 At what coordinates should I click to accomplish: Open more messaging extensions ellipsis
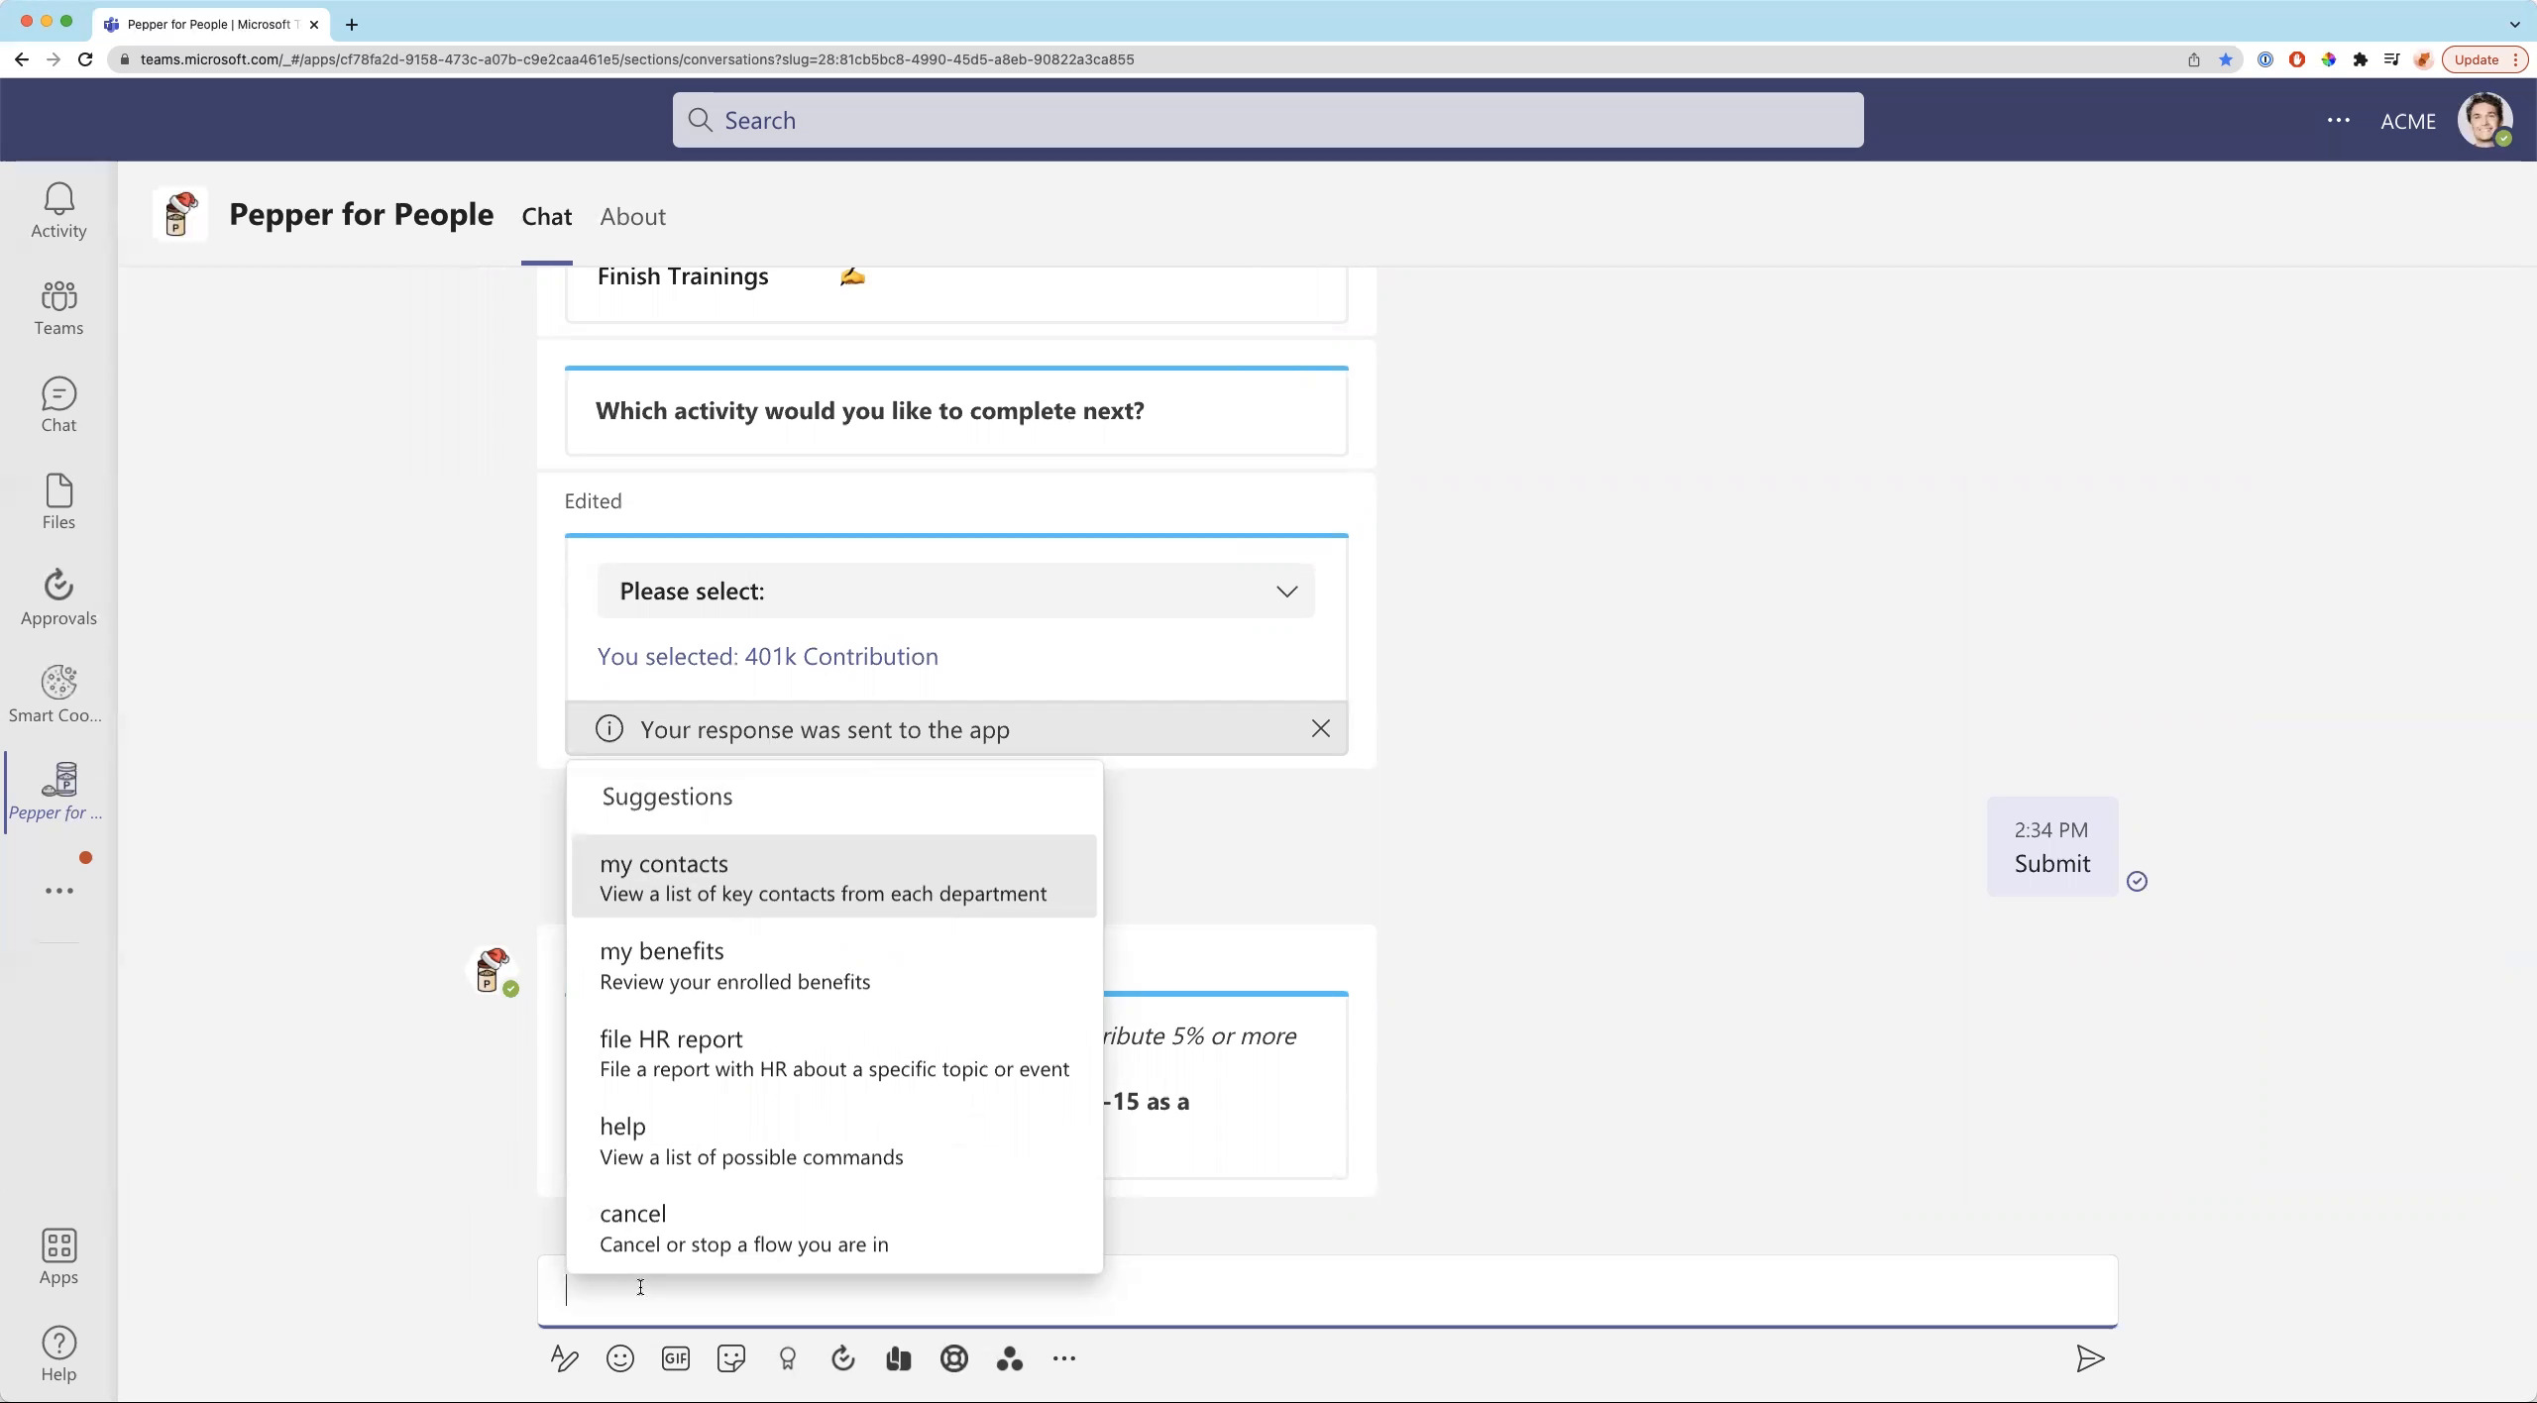1064,1358
